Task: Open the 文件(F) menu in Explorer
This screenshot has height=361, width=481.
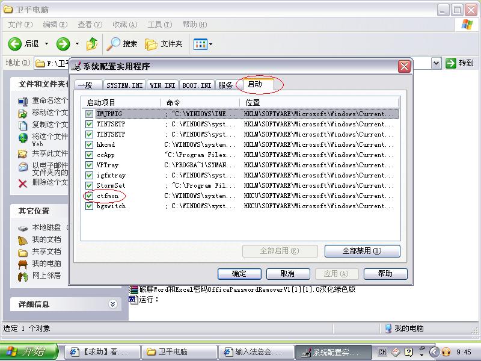Action: pos(20,25)
